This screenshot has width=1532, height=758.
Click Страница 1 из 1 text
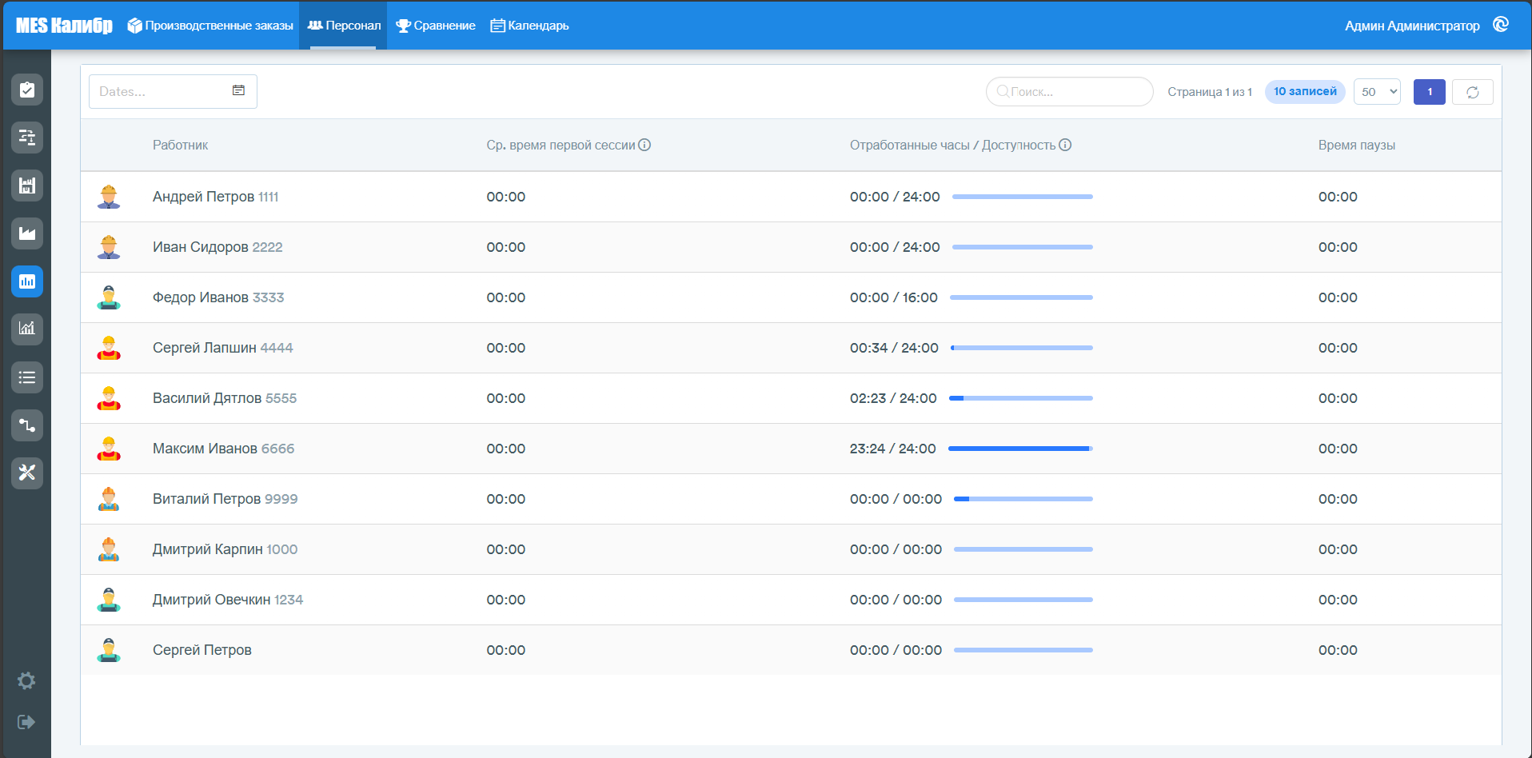(x=1210, y=92)
